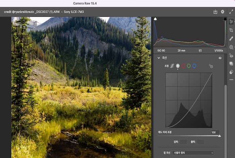Click the landscape photo preview
Screen dimensions: 235x158
click(81, 87)
